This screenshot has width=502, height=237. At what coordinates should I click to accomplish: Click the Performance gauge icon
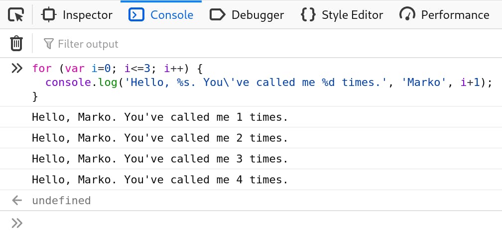point(407,15)
